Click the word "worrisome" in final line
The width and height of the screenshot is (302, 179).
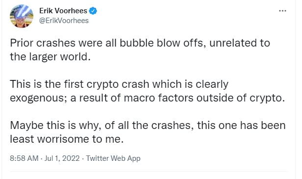click(63, 139)
